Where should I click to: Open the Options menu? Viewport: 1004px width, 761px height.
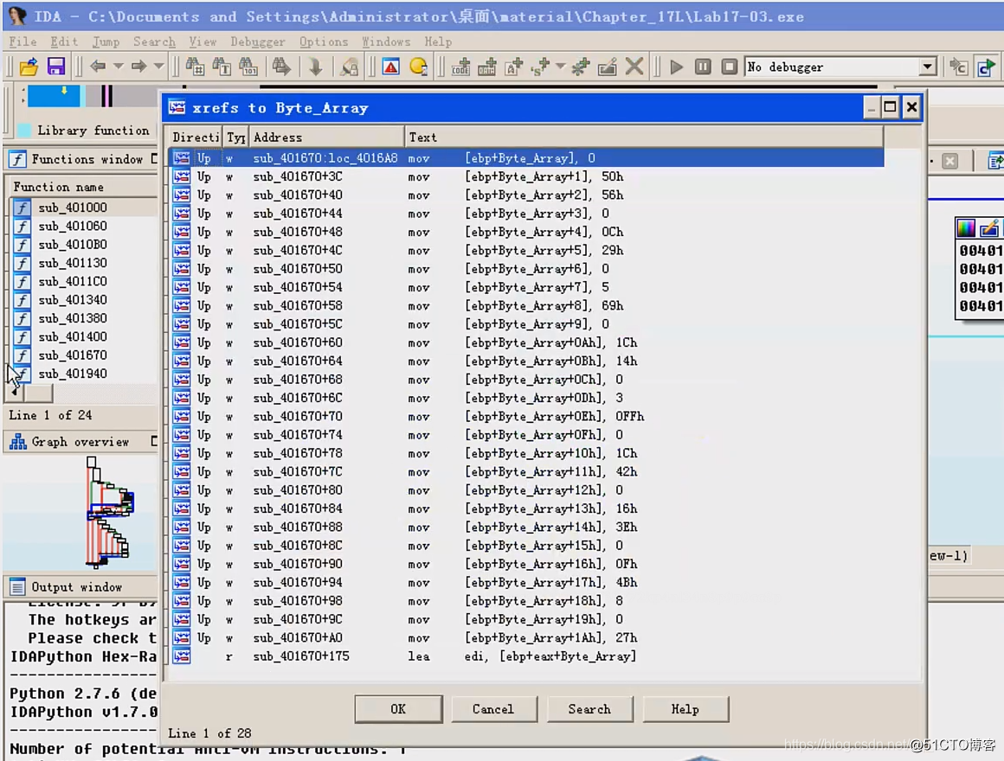[x=323, y=42]
